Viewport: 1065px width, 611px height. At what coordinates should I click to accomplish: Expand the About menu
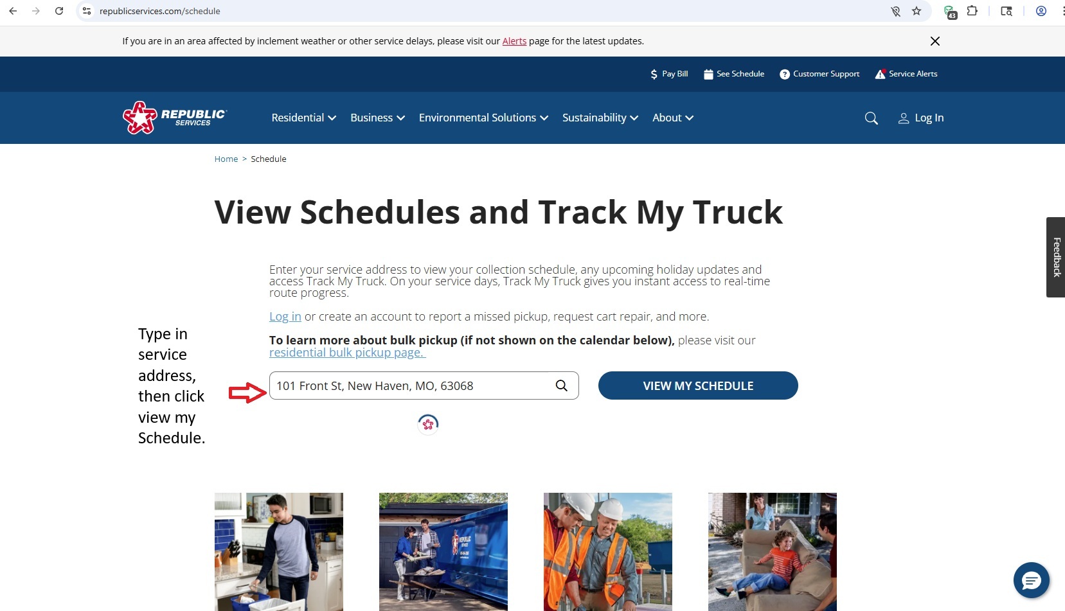pyautogui.click(x=673, y=118)
